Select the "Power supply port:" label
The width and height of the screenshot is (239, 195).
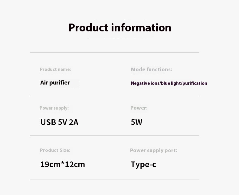[x=153, y=150]
